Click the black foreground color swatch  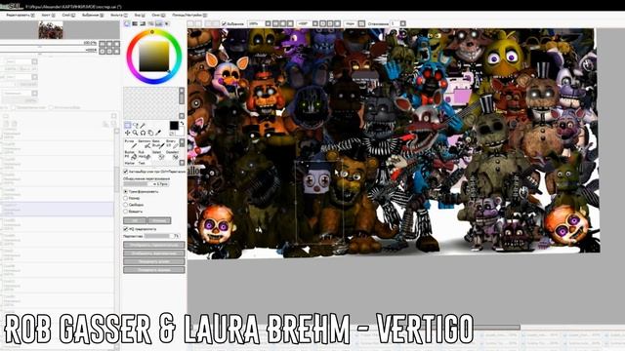(x=174, y=126)
